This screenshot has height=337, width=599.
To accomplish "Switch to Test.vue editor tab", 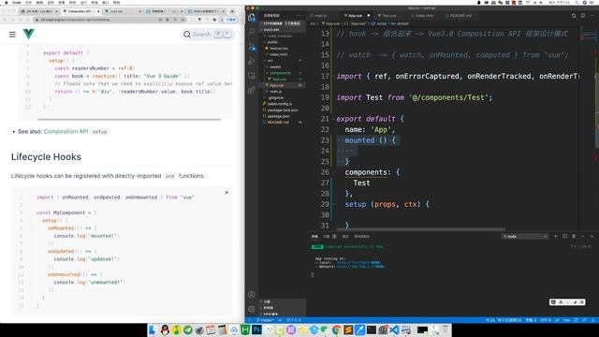I will click(389, 16).
